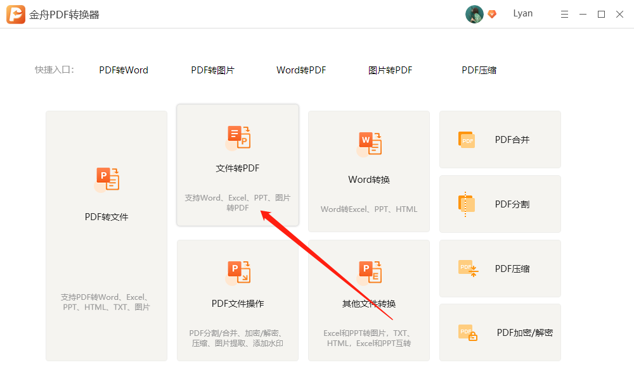This screenshot has height=384, width=634.
Task: Open the user avatar profile picture
Action: 474,15
